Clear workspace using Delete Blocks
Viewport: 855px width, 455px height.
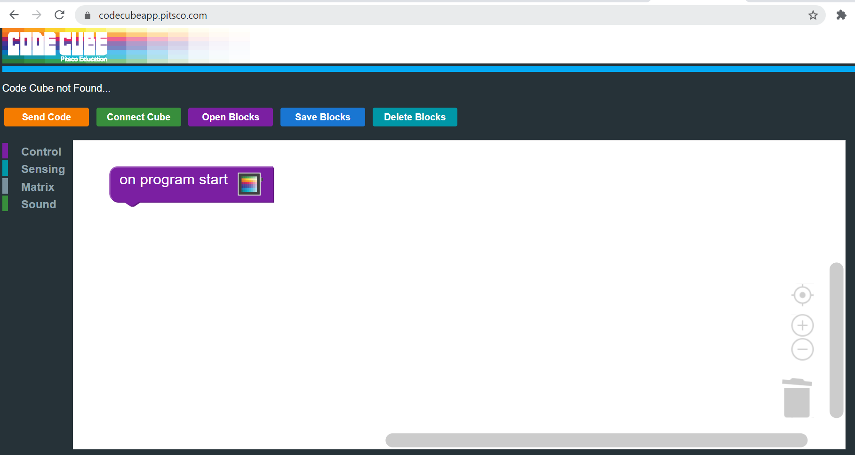coord(415,117)
